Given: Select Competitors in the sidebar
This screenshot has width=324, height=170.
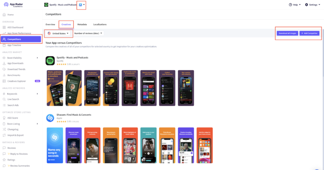Looking at the screenshot, I should (x=21, y=39).
